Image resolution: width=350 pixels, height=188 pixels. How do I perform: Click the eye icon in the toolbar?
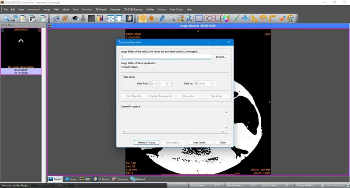[x=75, y=18]
